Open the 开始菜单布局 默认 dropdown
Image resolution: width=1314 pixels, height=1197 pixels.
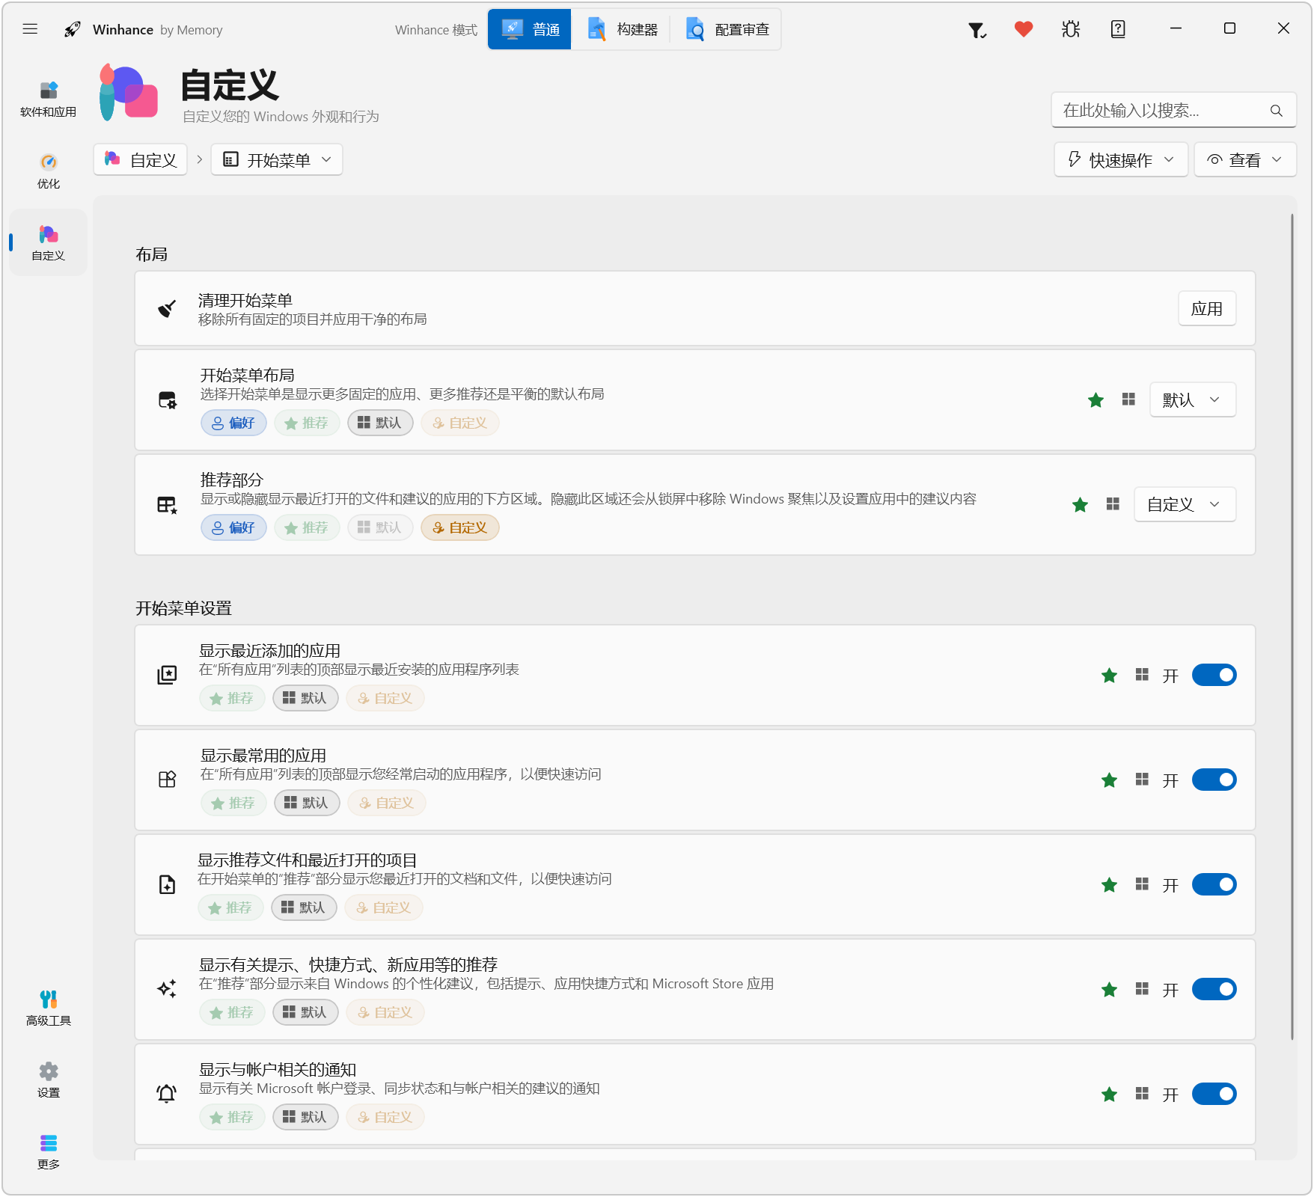1193,399
